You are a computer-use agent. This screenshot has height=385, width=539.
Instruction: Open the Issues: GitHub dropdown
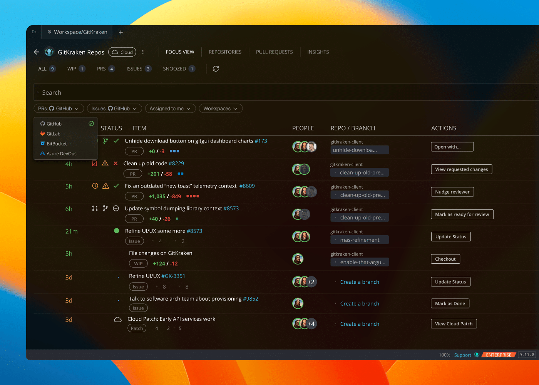(x=114, y=109)
